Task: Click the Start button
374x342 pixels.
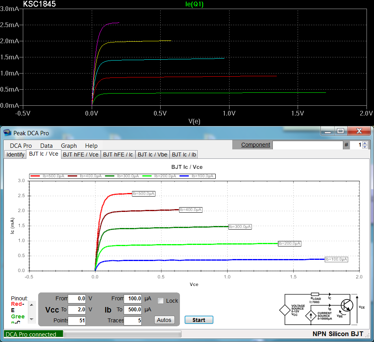Action: click(199, 320)
